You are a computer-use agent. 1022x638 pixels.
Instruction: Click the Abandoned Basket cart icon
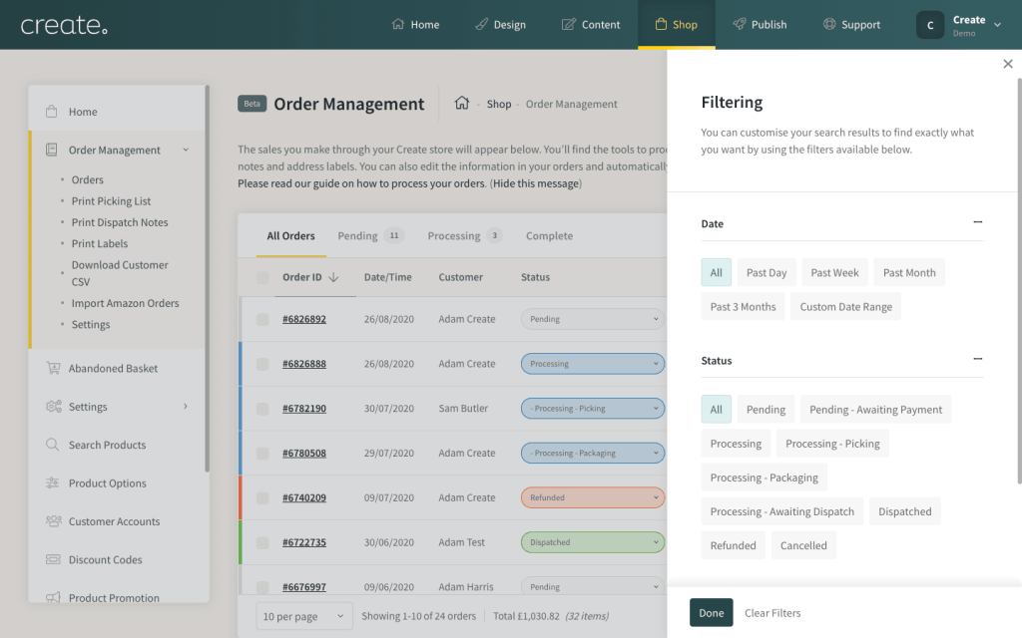[52, 368]
